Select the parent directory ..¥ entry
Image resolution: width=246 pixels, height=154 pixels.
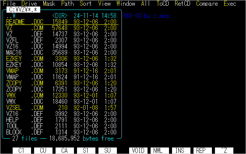point(61,16)
